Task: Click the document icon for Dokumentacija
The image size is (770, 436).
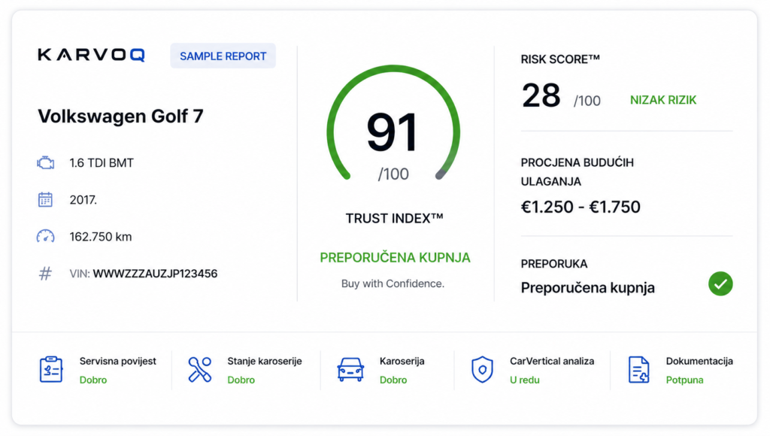Action: (638, 369)
